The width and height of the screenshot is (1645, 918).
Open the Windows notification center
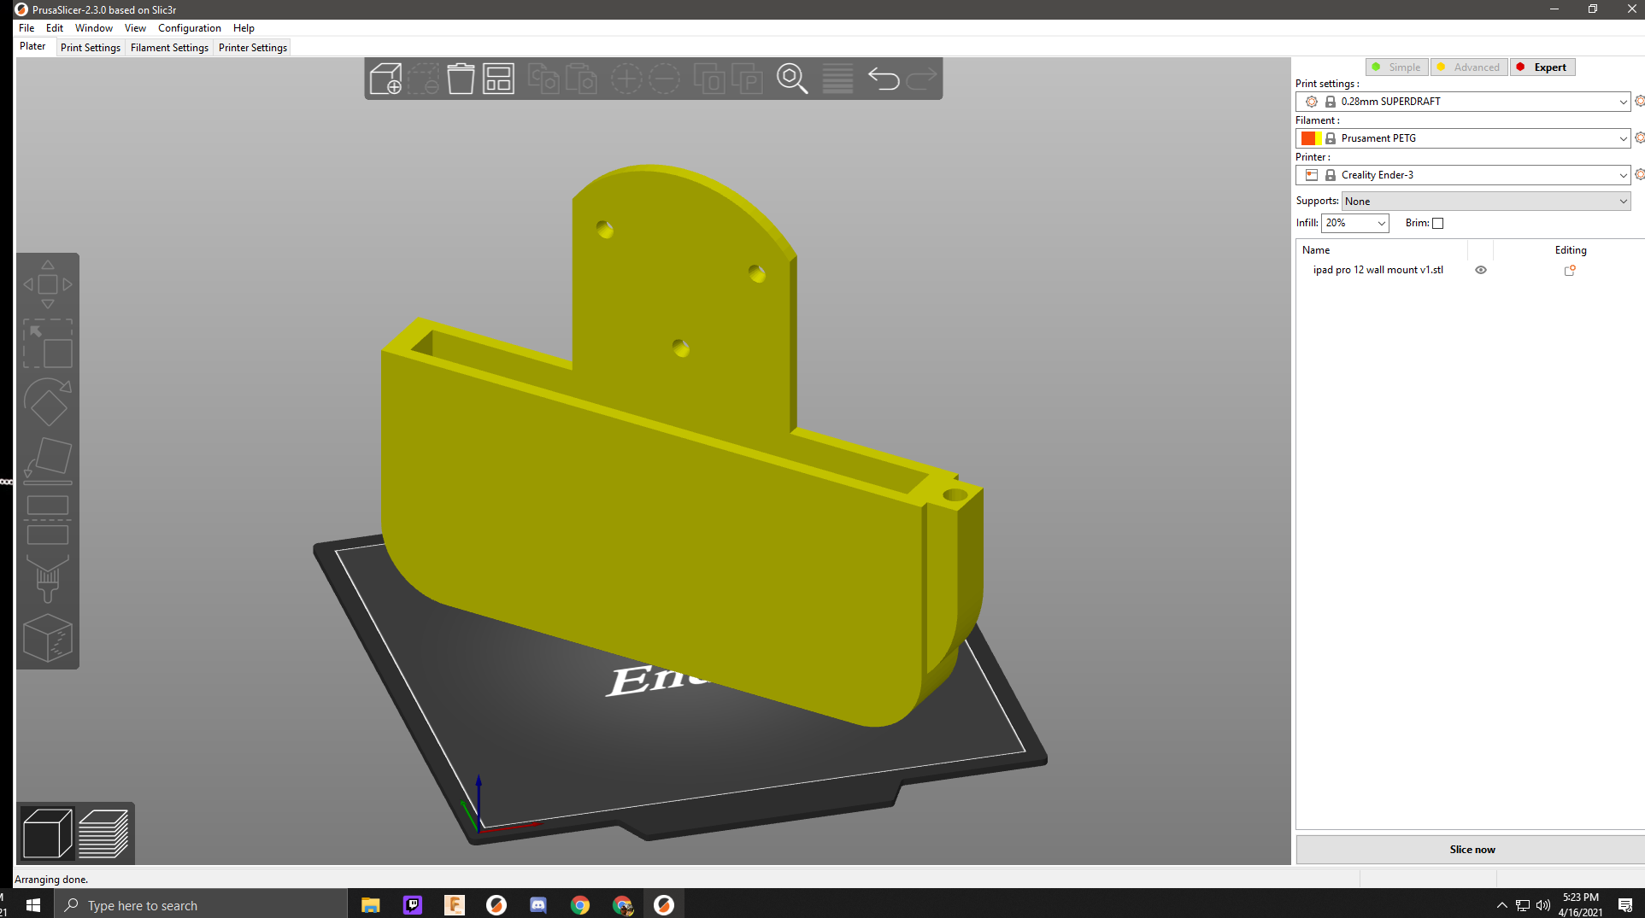(1625, 905)
